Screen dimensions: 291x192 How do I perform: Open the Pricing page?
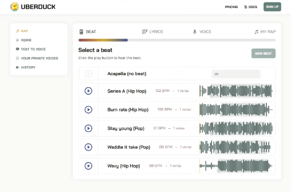[x=231, y=7]
